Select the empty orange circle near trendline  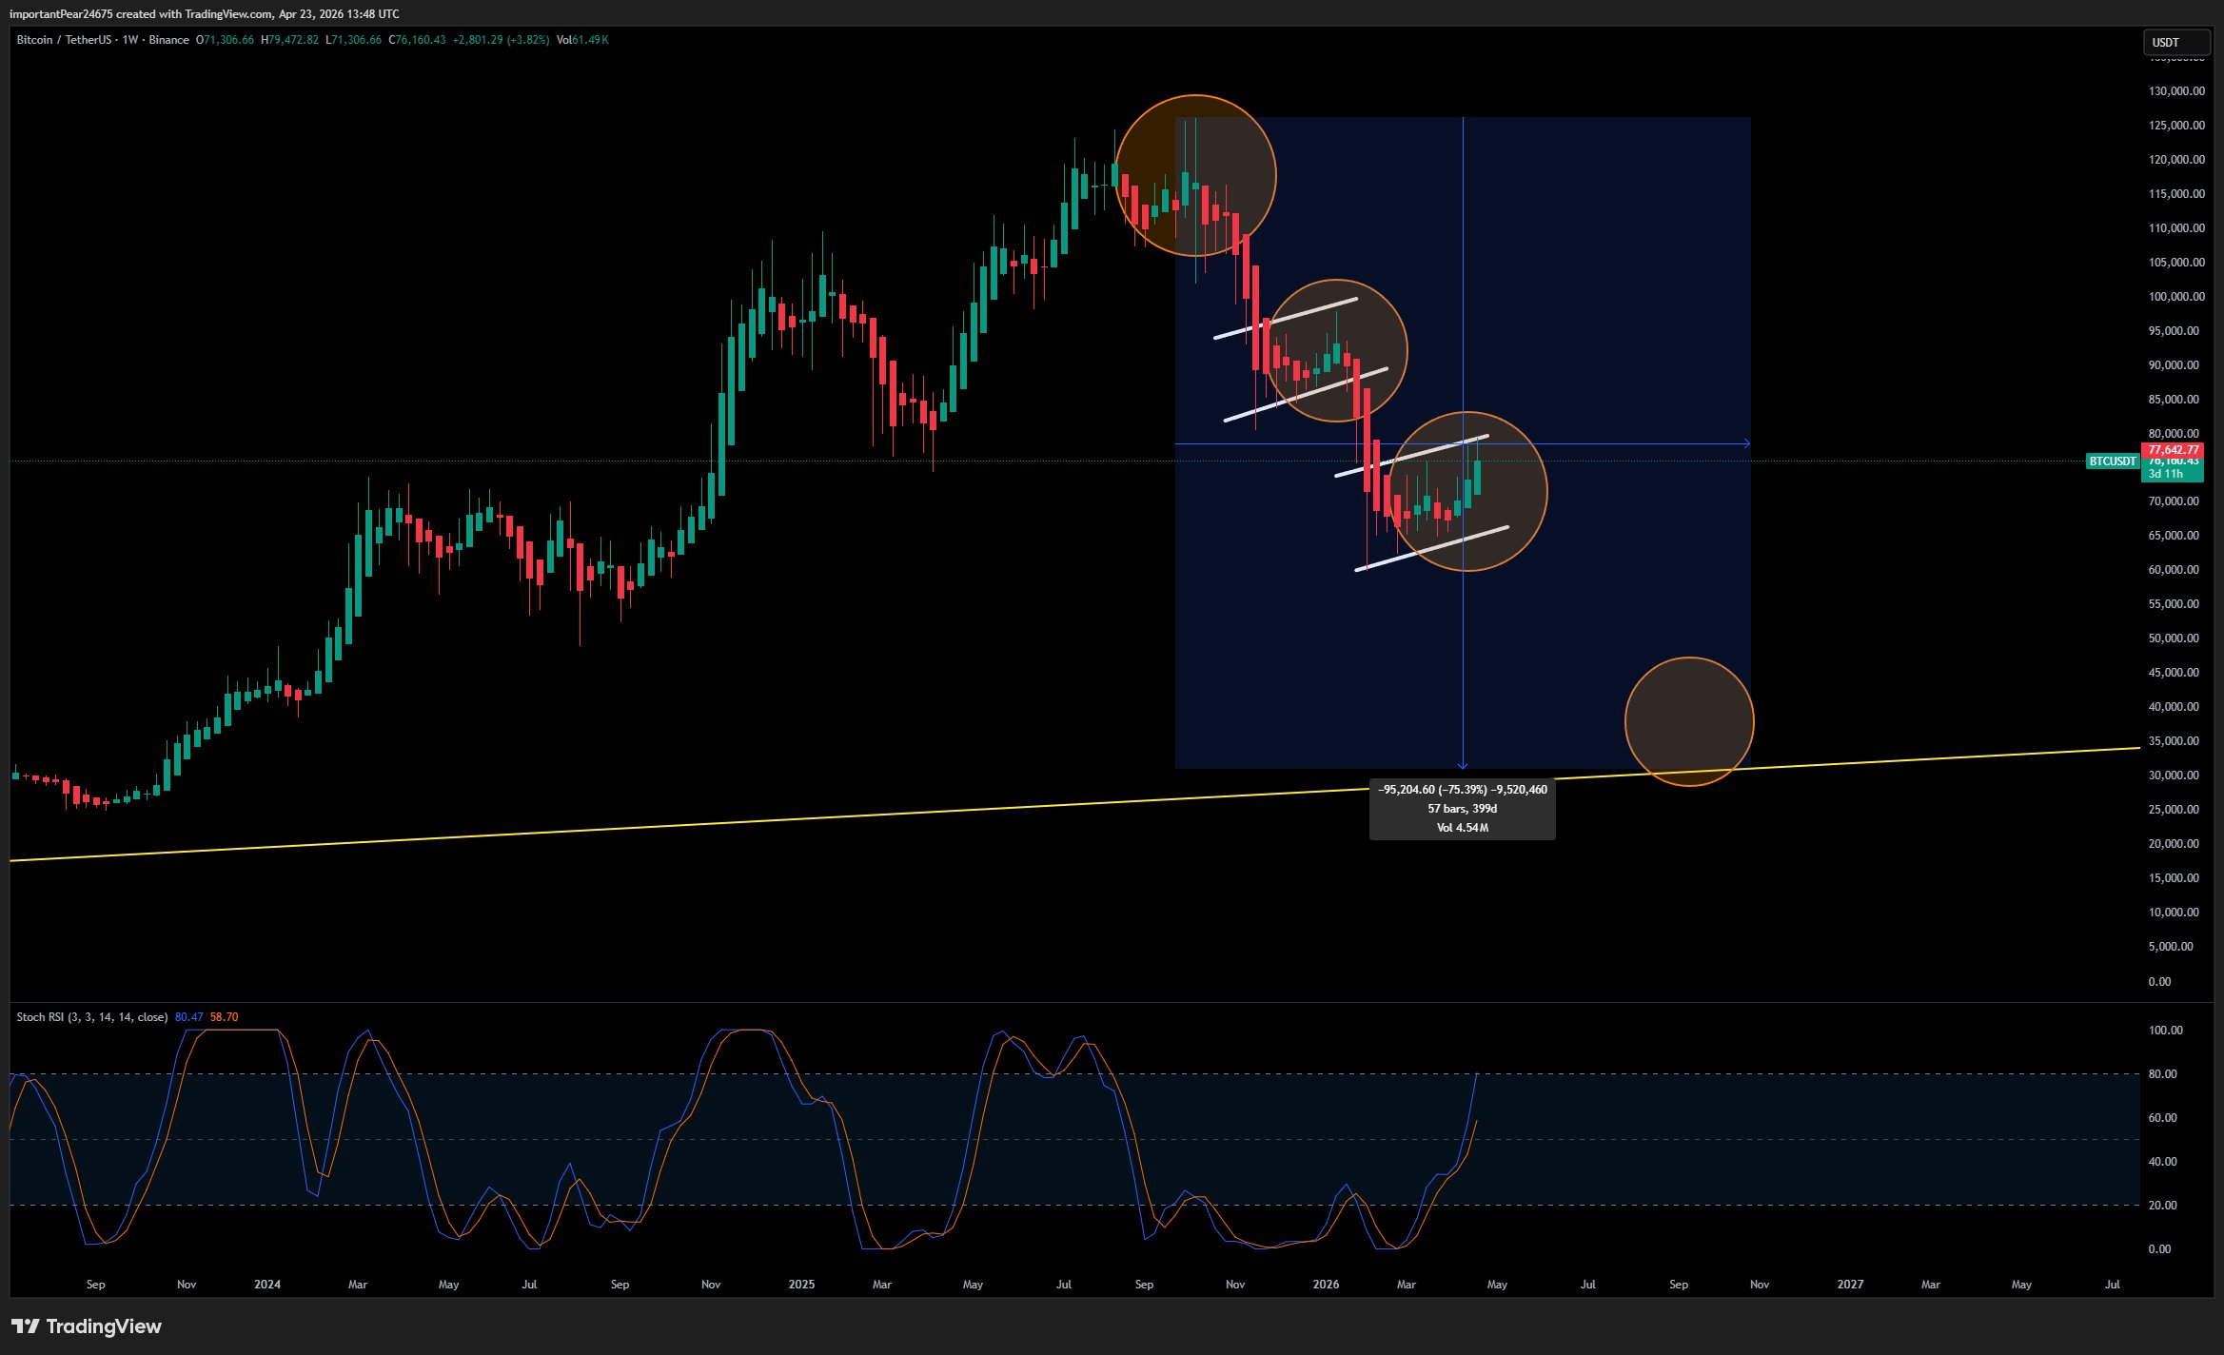click(1689, 721)
